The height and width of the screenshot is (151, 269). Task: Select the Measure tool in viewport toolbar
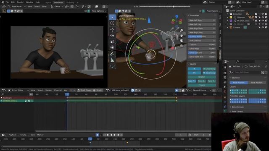(x=112, y=60)
